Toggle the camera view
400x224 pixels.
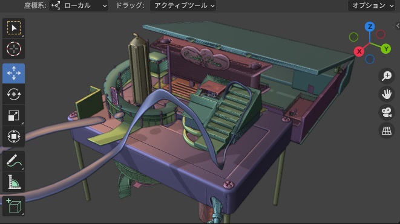point(387,112)
